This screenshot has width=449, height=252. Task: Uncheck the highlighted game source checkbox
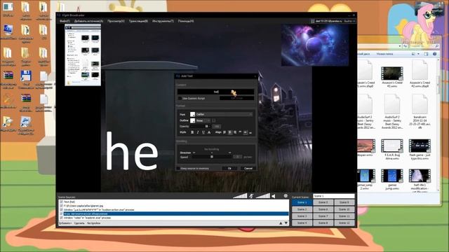tap(61, 213)
